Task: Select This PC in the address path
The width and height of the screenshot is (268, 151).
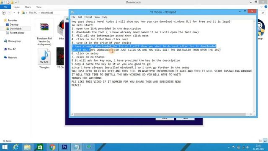Action: pyautogui.click(x=33, y=13)
